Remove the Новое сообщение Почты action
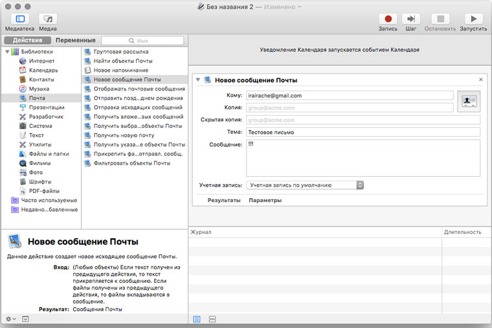 [481, 79]
